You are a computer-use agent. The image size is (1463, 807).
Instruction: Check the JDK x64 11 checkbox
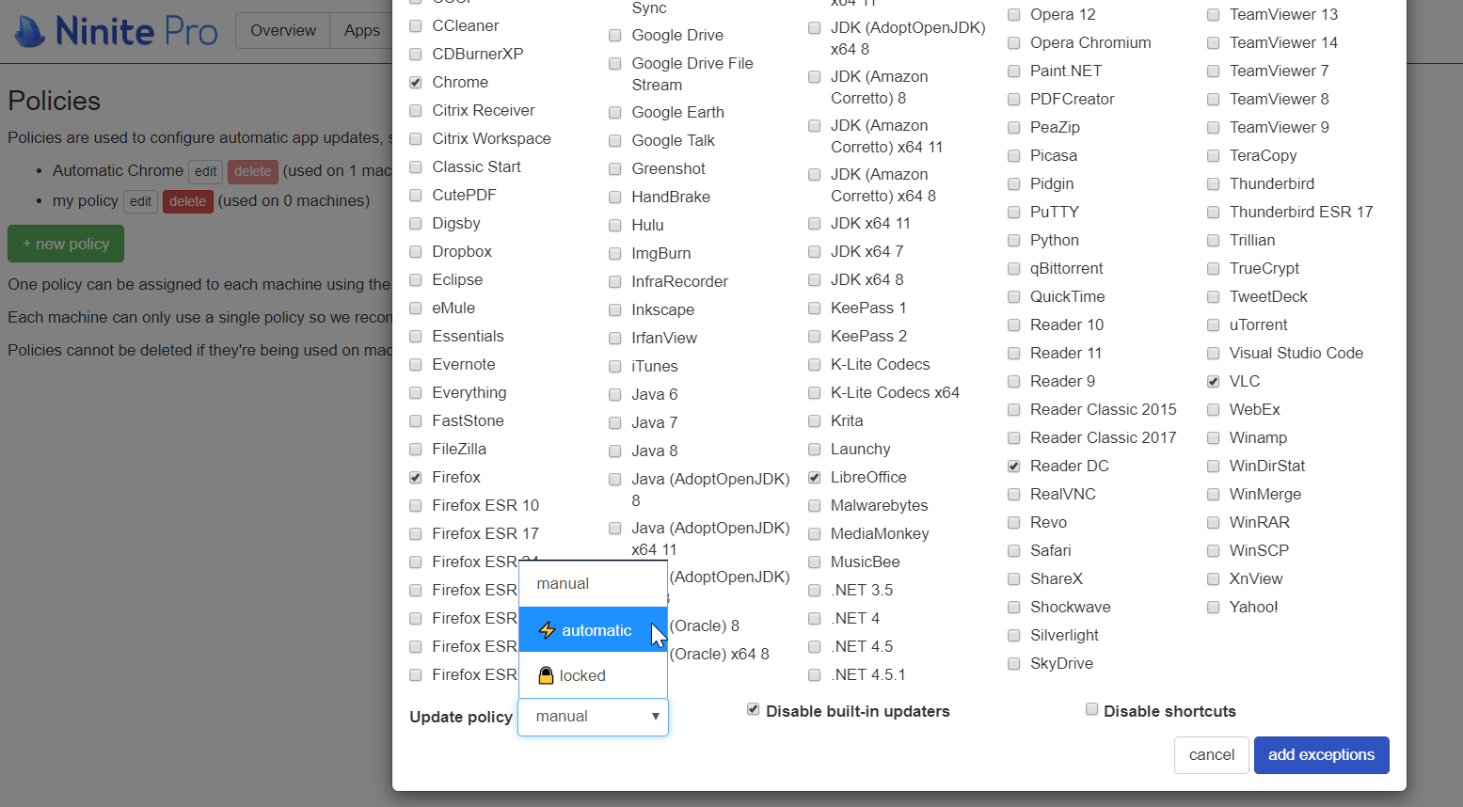click(814, 224)
